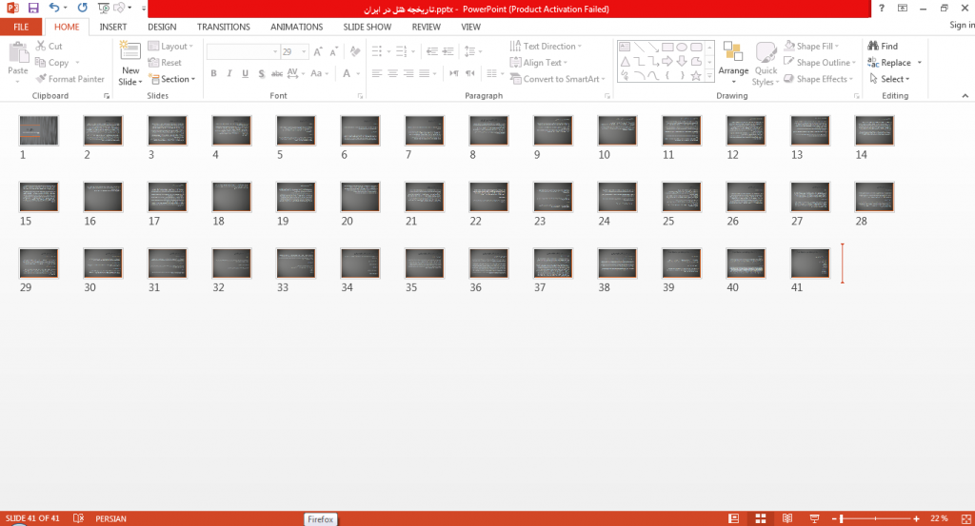This screenshot has width=975, height=526.
Task: Open the Arrange tool
Action: click(x=733, y=64)
